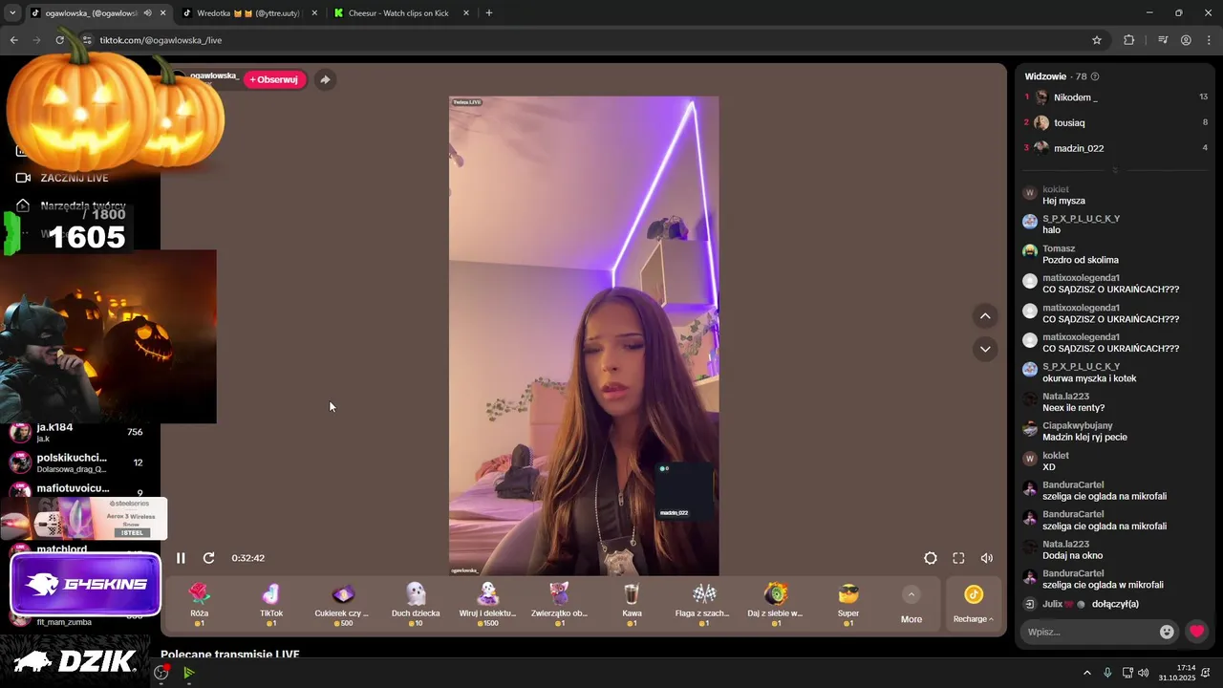
Task: Send the TikTok gift
Action: point(271,604)
